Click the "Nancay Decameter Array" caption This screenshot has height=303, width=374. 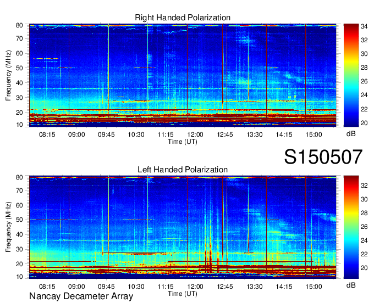(x=81, y=296)
